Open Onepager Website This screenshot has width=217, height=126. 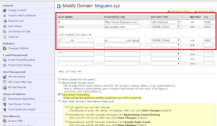pos(18,48)
